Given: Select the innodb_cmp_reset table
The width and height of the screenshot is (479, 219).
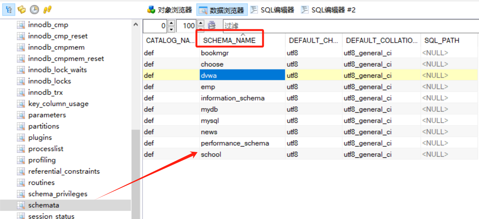Looking at the screenshot, I should click(x=58, y=36).
